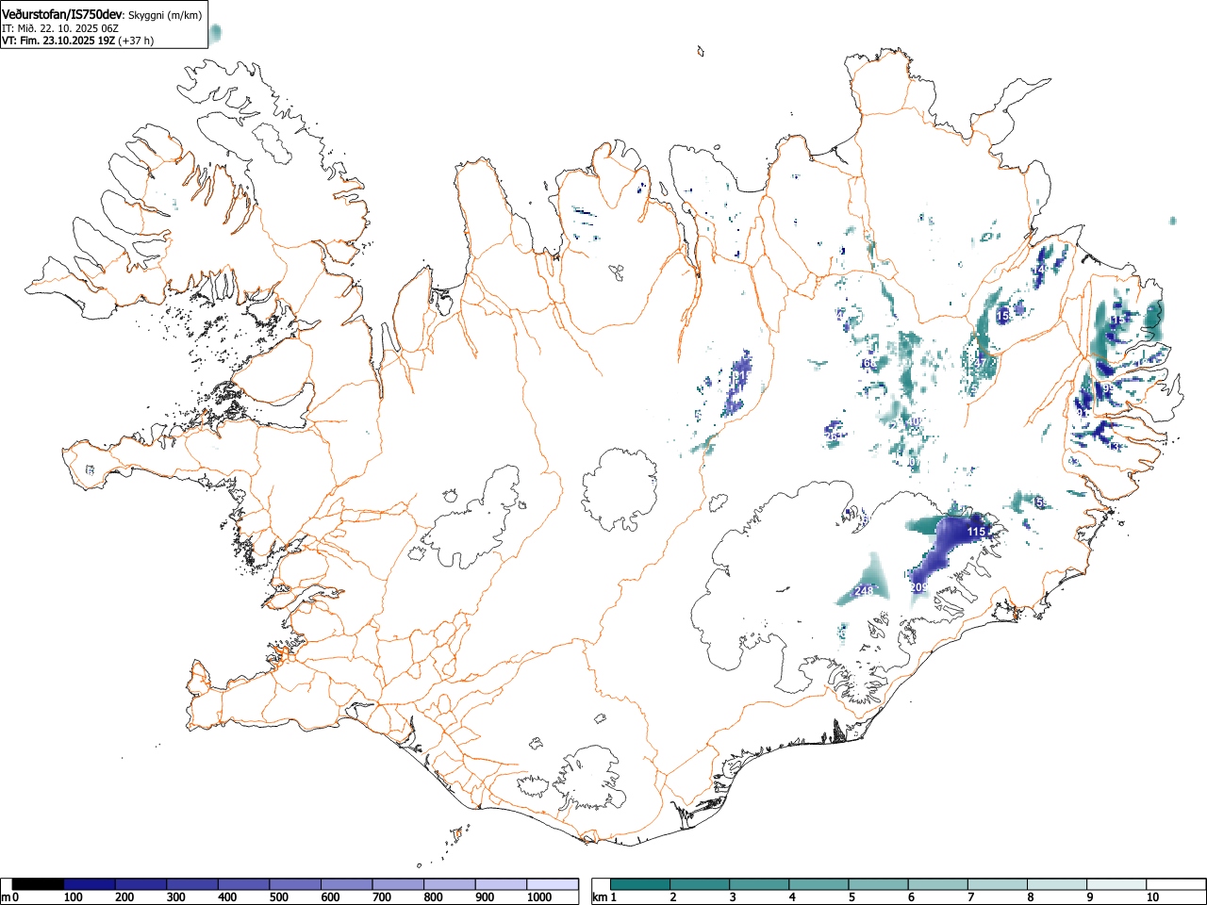This screenshot has width=1207, height=905.
Task: Select the 'Skyggni (m/km)' parameter label
Action: (165, 16)
